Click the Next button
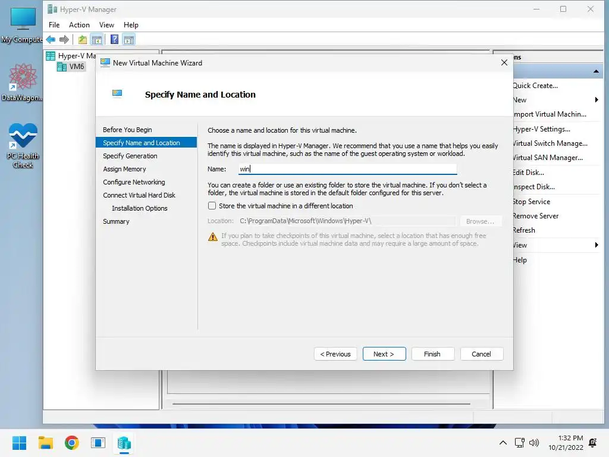This screenshot has width=609, height=457. point(384,354)
